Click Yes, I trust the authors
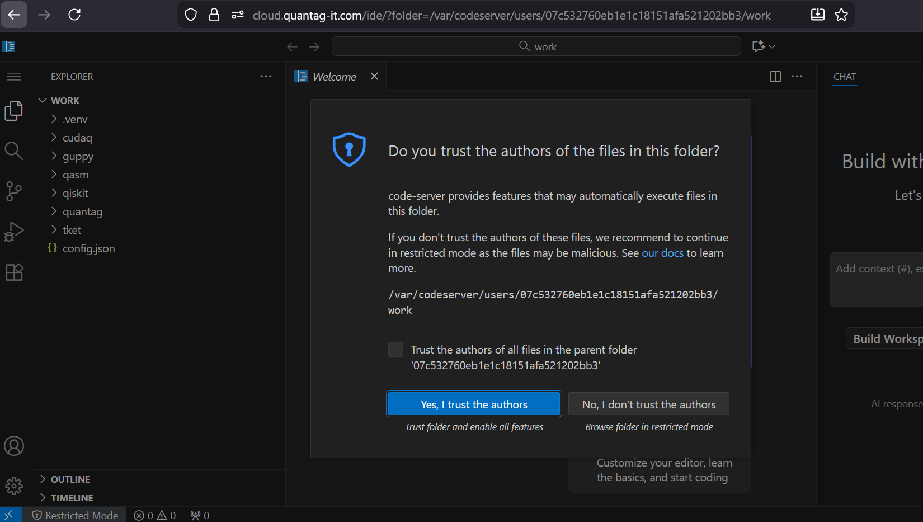This screenshot has width=923, height=522. click(x=474, y=405)
